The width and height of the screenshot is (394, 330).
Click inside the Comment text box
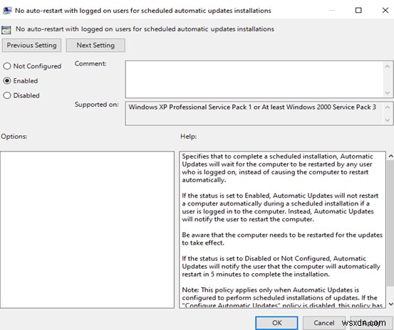(254, 79)
